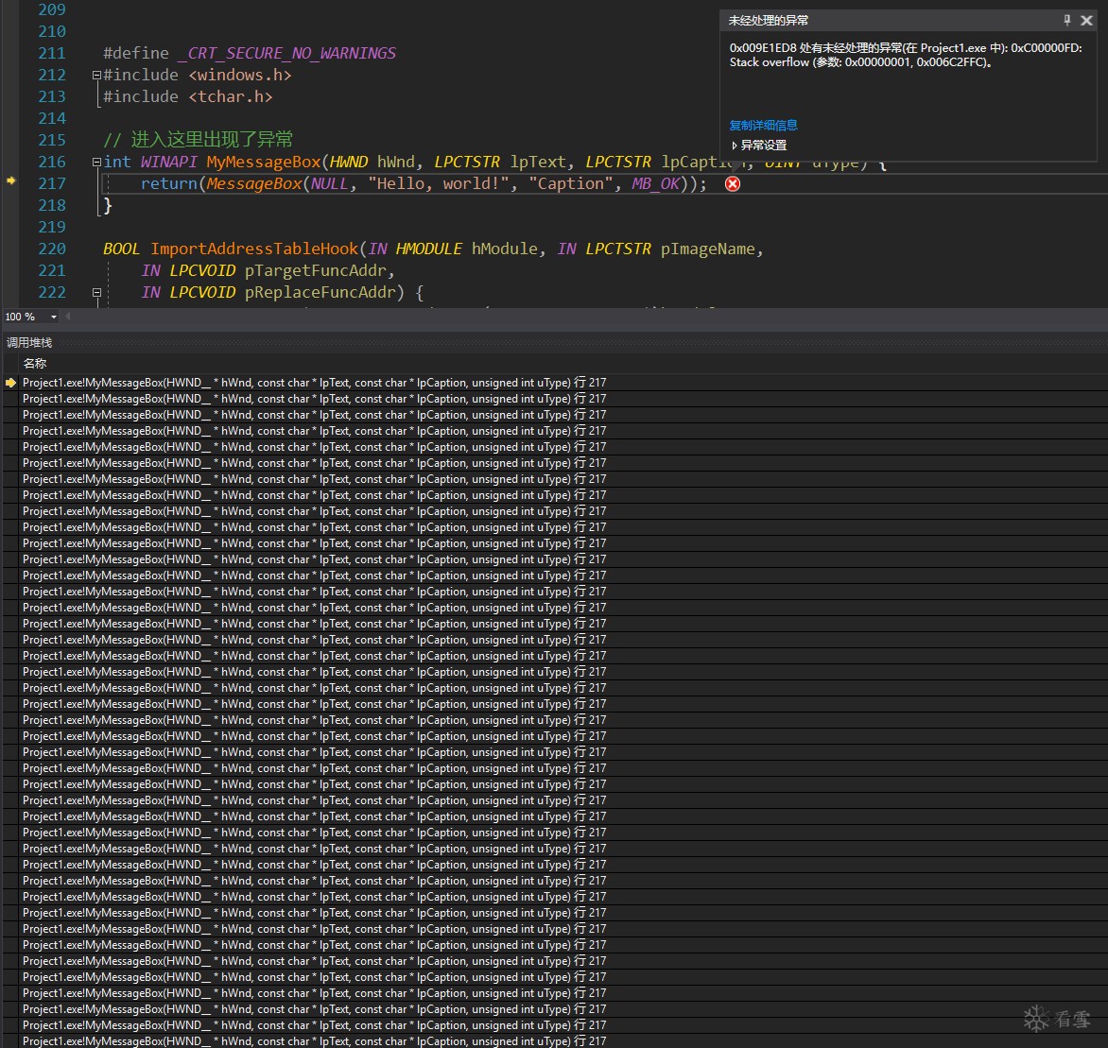Click the 名称 column header

pyautogui.click(x=35, y=363)
